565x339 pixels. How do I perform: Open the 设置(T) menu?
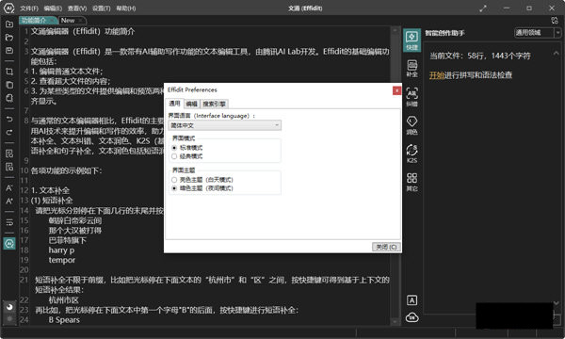click(x=102, y=8)
